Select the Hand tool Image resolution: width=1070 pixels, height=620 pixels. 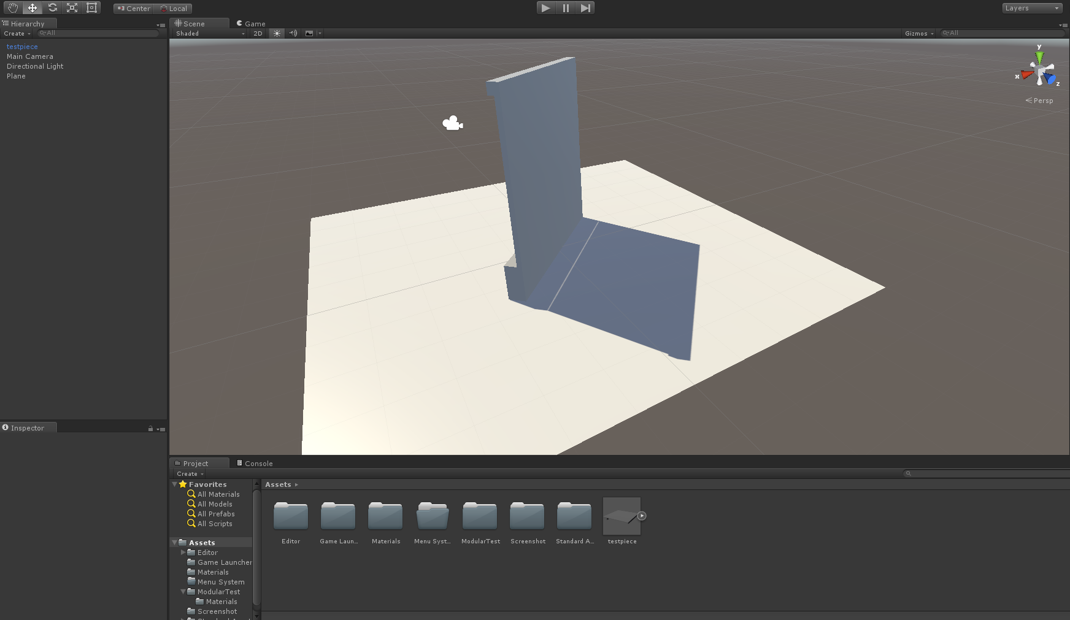click(13, 8)
